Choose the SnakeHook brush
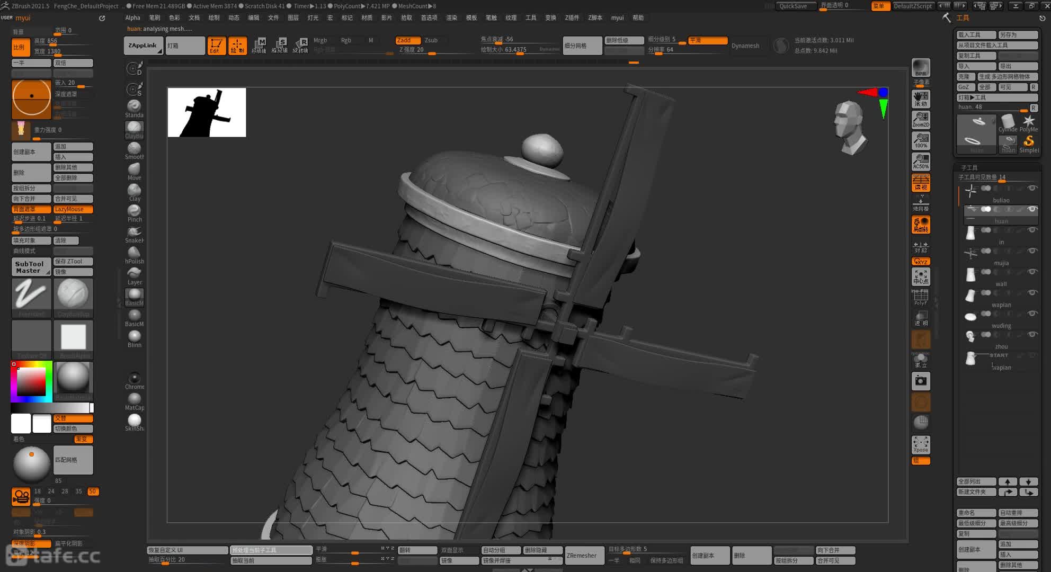 [134, 234]
